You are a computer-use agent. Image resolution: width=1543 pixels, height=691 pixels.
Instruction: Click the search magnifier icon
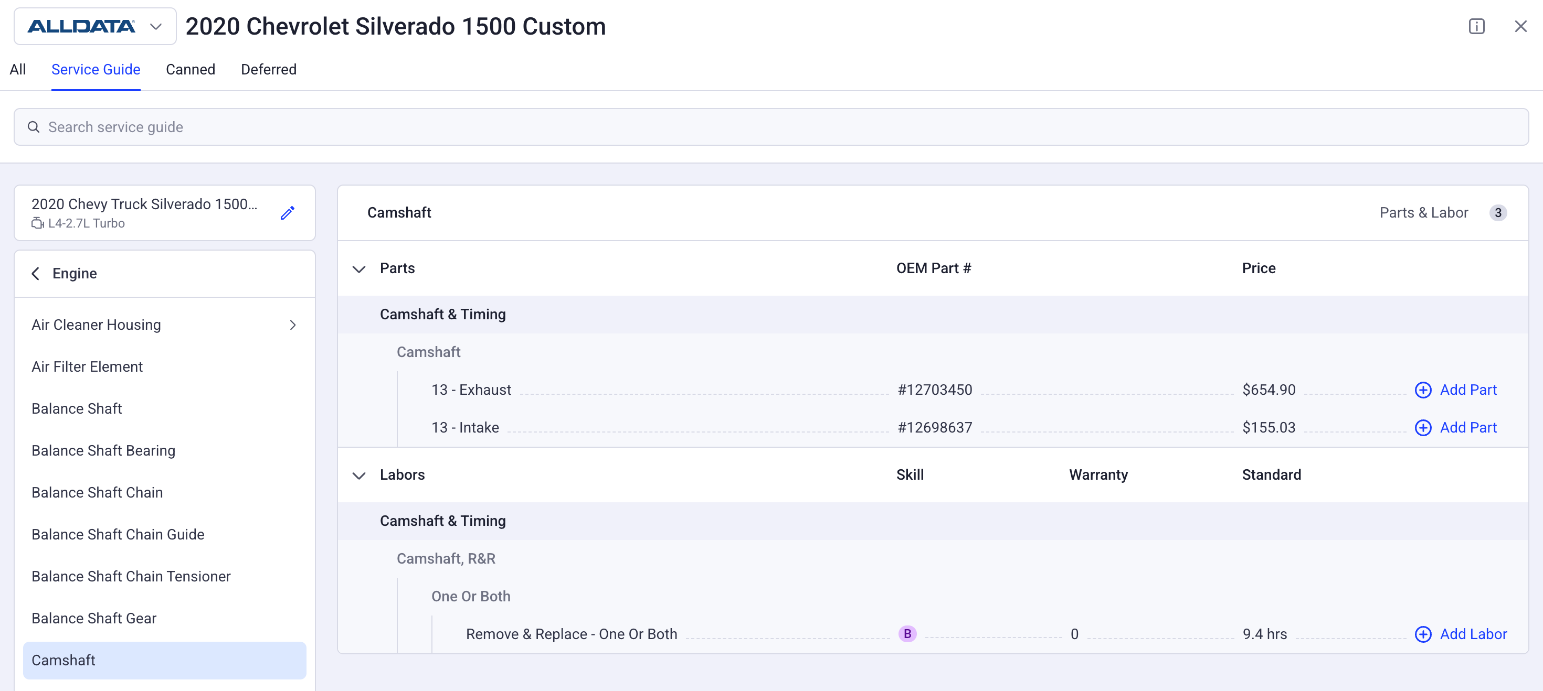tap(34, 127)
